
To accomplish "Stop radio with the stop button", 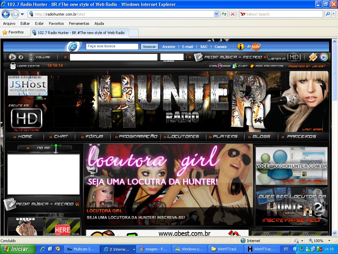I will pyautogui.click(x=21, y=57).
